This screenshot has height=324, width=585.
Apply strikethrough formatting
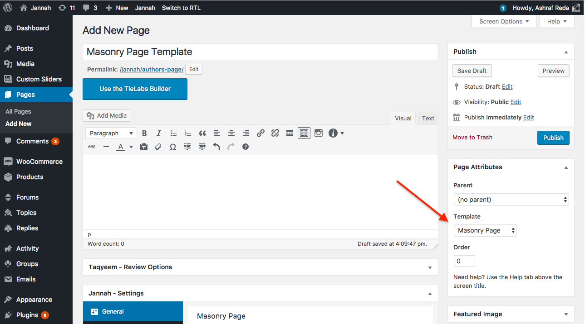(x=92, y=147)
